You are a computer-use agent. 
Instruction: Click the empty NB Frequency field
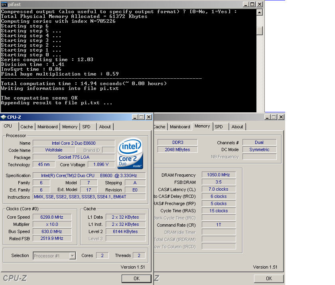coord(259,157)
